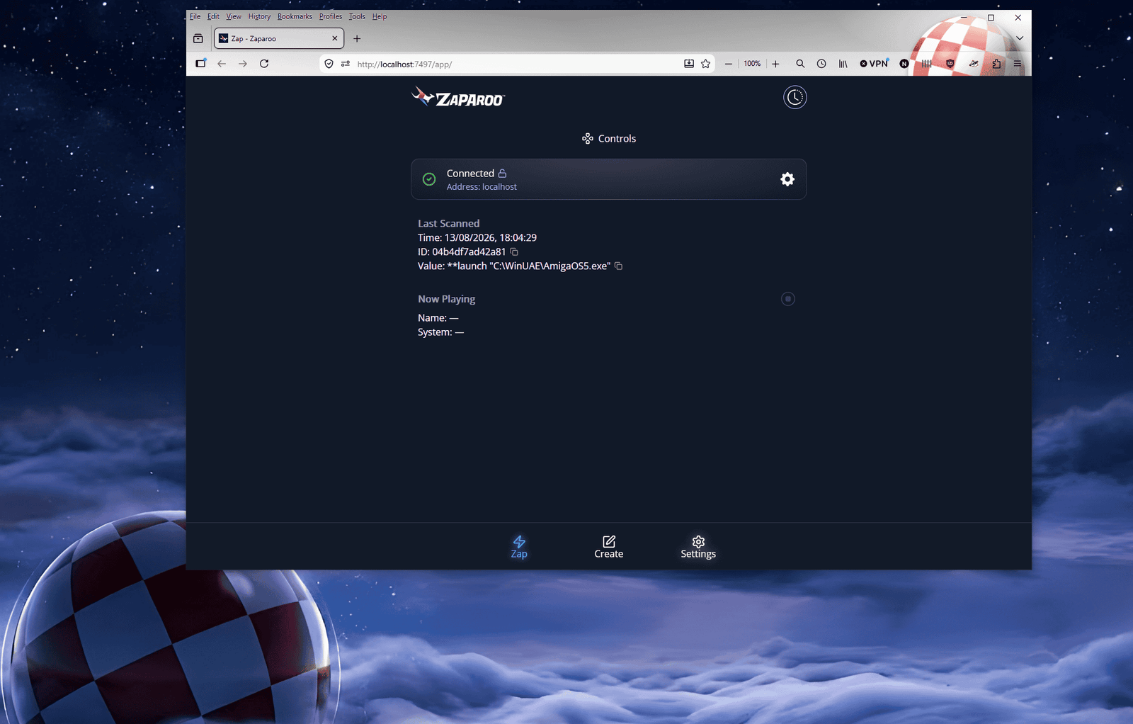Open the recent browsing tab overview icon

pyautogui.click(x=198, y=38)
